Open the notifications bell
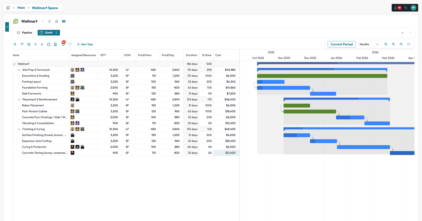The width and height of the screenshot is (422, 221). [x=396, y=8]
